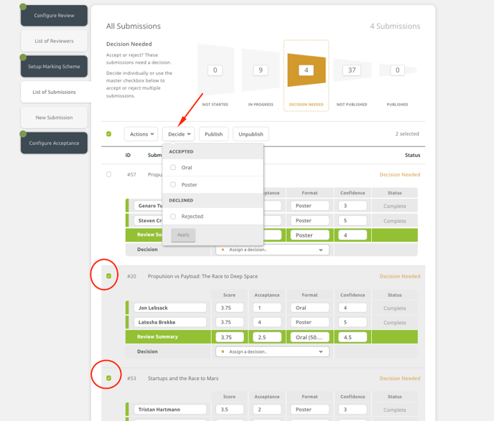Viewport: 494px width, 421px height.
Task: Filter by Not Published stage showing 37
Action: (x=352, y=70)
